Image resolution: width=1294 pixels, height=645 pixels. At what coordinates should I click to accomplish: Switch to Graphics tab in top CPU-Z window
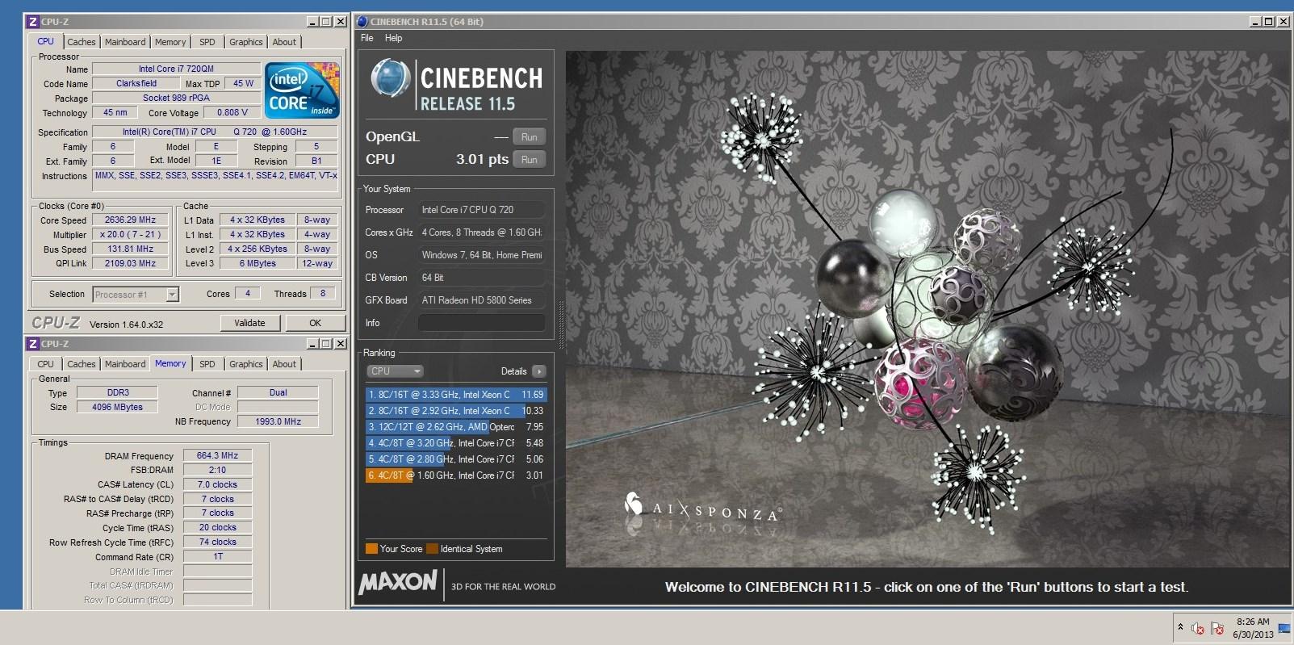(245, 42)
